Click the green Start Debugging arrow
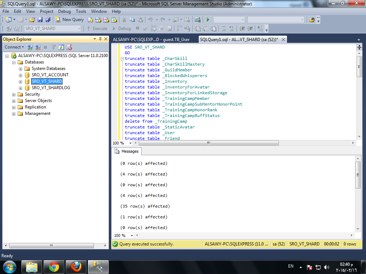This screenshot has height=274, width=366. pos(208,20)
